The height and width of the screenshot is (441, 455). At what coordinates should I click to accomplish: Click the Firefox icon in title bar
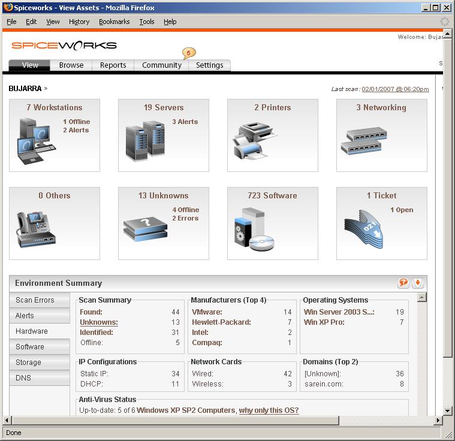pyautogui.click(x=8, y=7)
